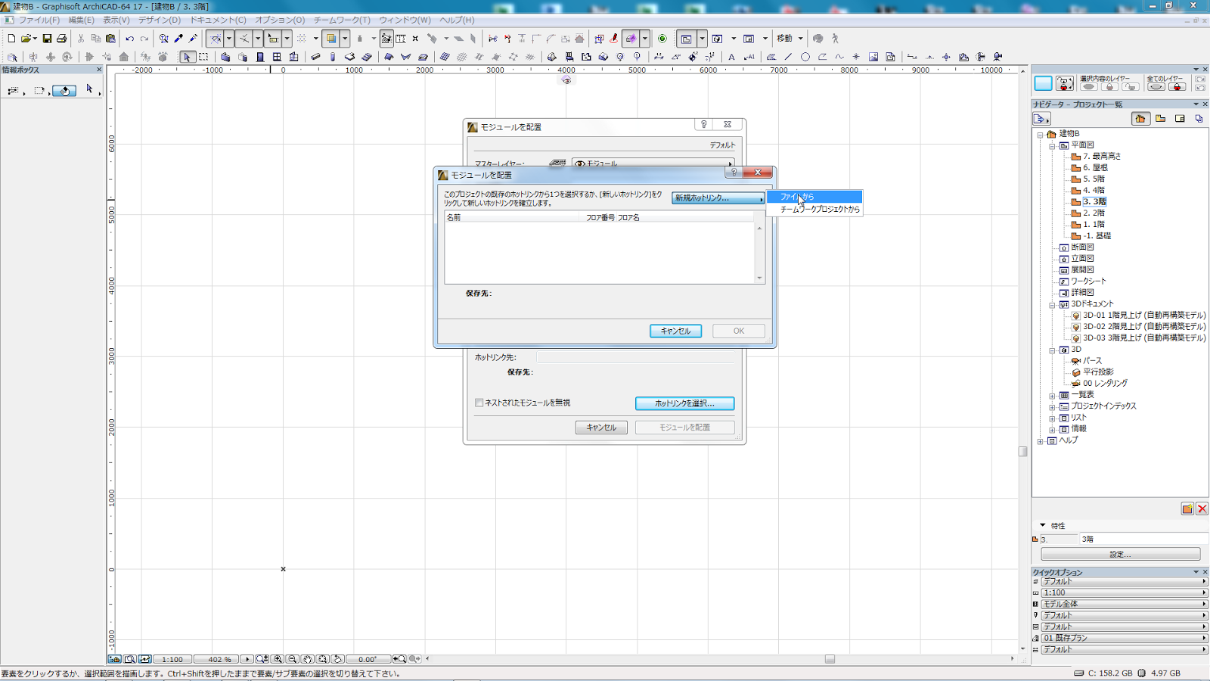The width and height of the screenshot is (1210, 681).
Task: Select the 2. 2階 floor in Navigator
Action: [x=1094, y=213]
